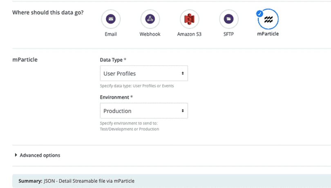Open the Environment dropdown
This screenshot has height=188, width=331.
[x=144, y=111]
